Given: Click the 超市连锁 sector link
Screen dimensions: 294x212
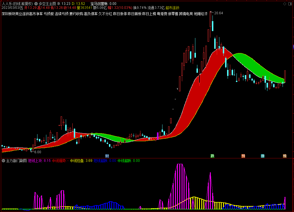Looking at the screenshot, I should (x=172, y=8).
